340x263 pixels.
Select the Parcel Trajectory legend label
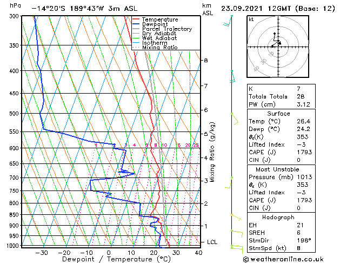point(167,29)
